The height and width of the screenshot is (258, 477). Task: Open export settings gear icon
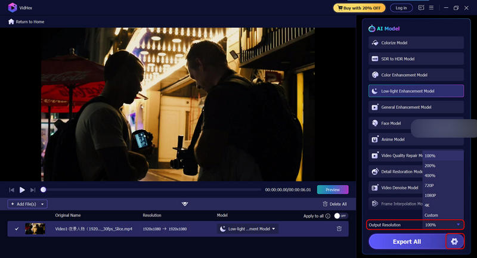coord(454,241)
